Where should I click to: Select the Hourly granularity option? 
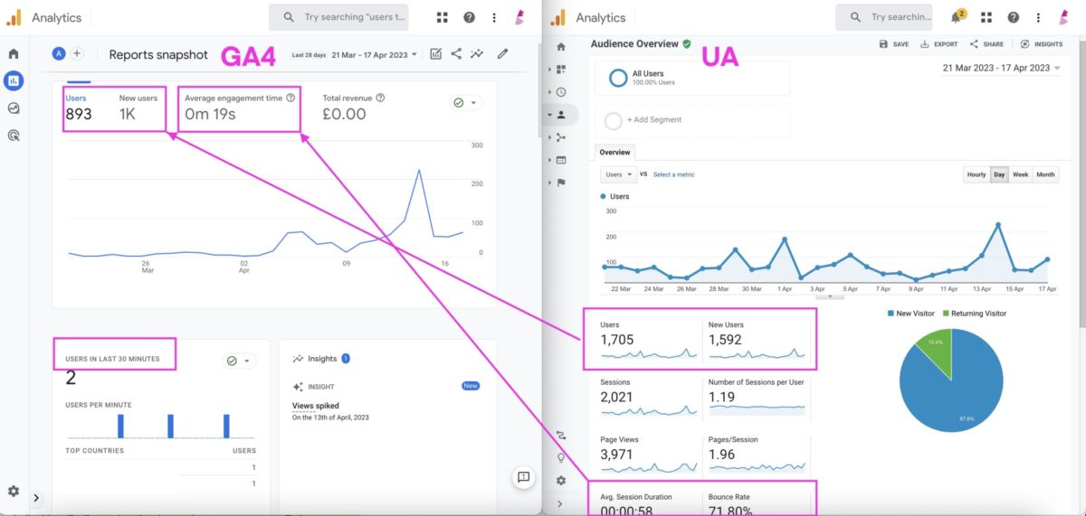976,174
